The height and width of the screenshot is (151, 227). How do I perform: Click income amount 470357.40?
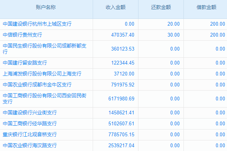click(121, 35)
